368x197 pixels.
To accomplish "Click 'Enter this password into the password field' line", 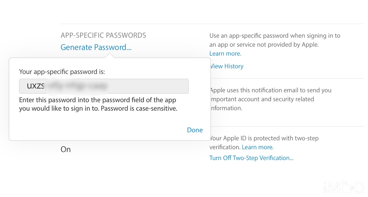I will click(97, 100).
